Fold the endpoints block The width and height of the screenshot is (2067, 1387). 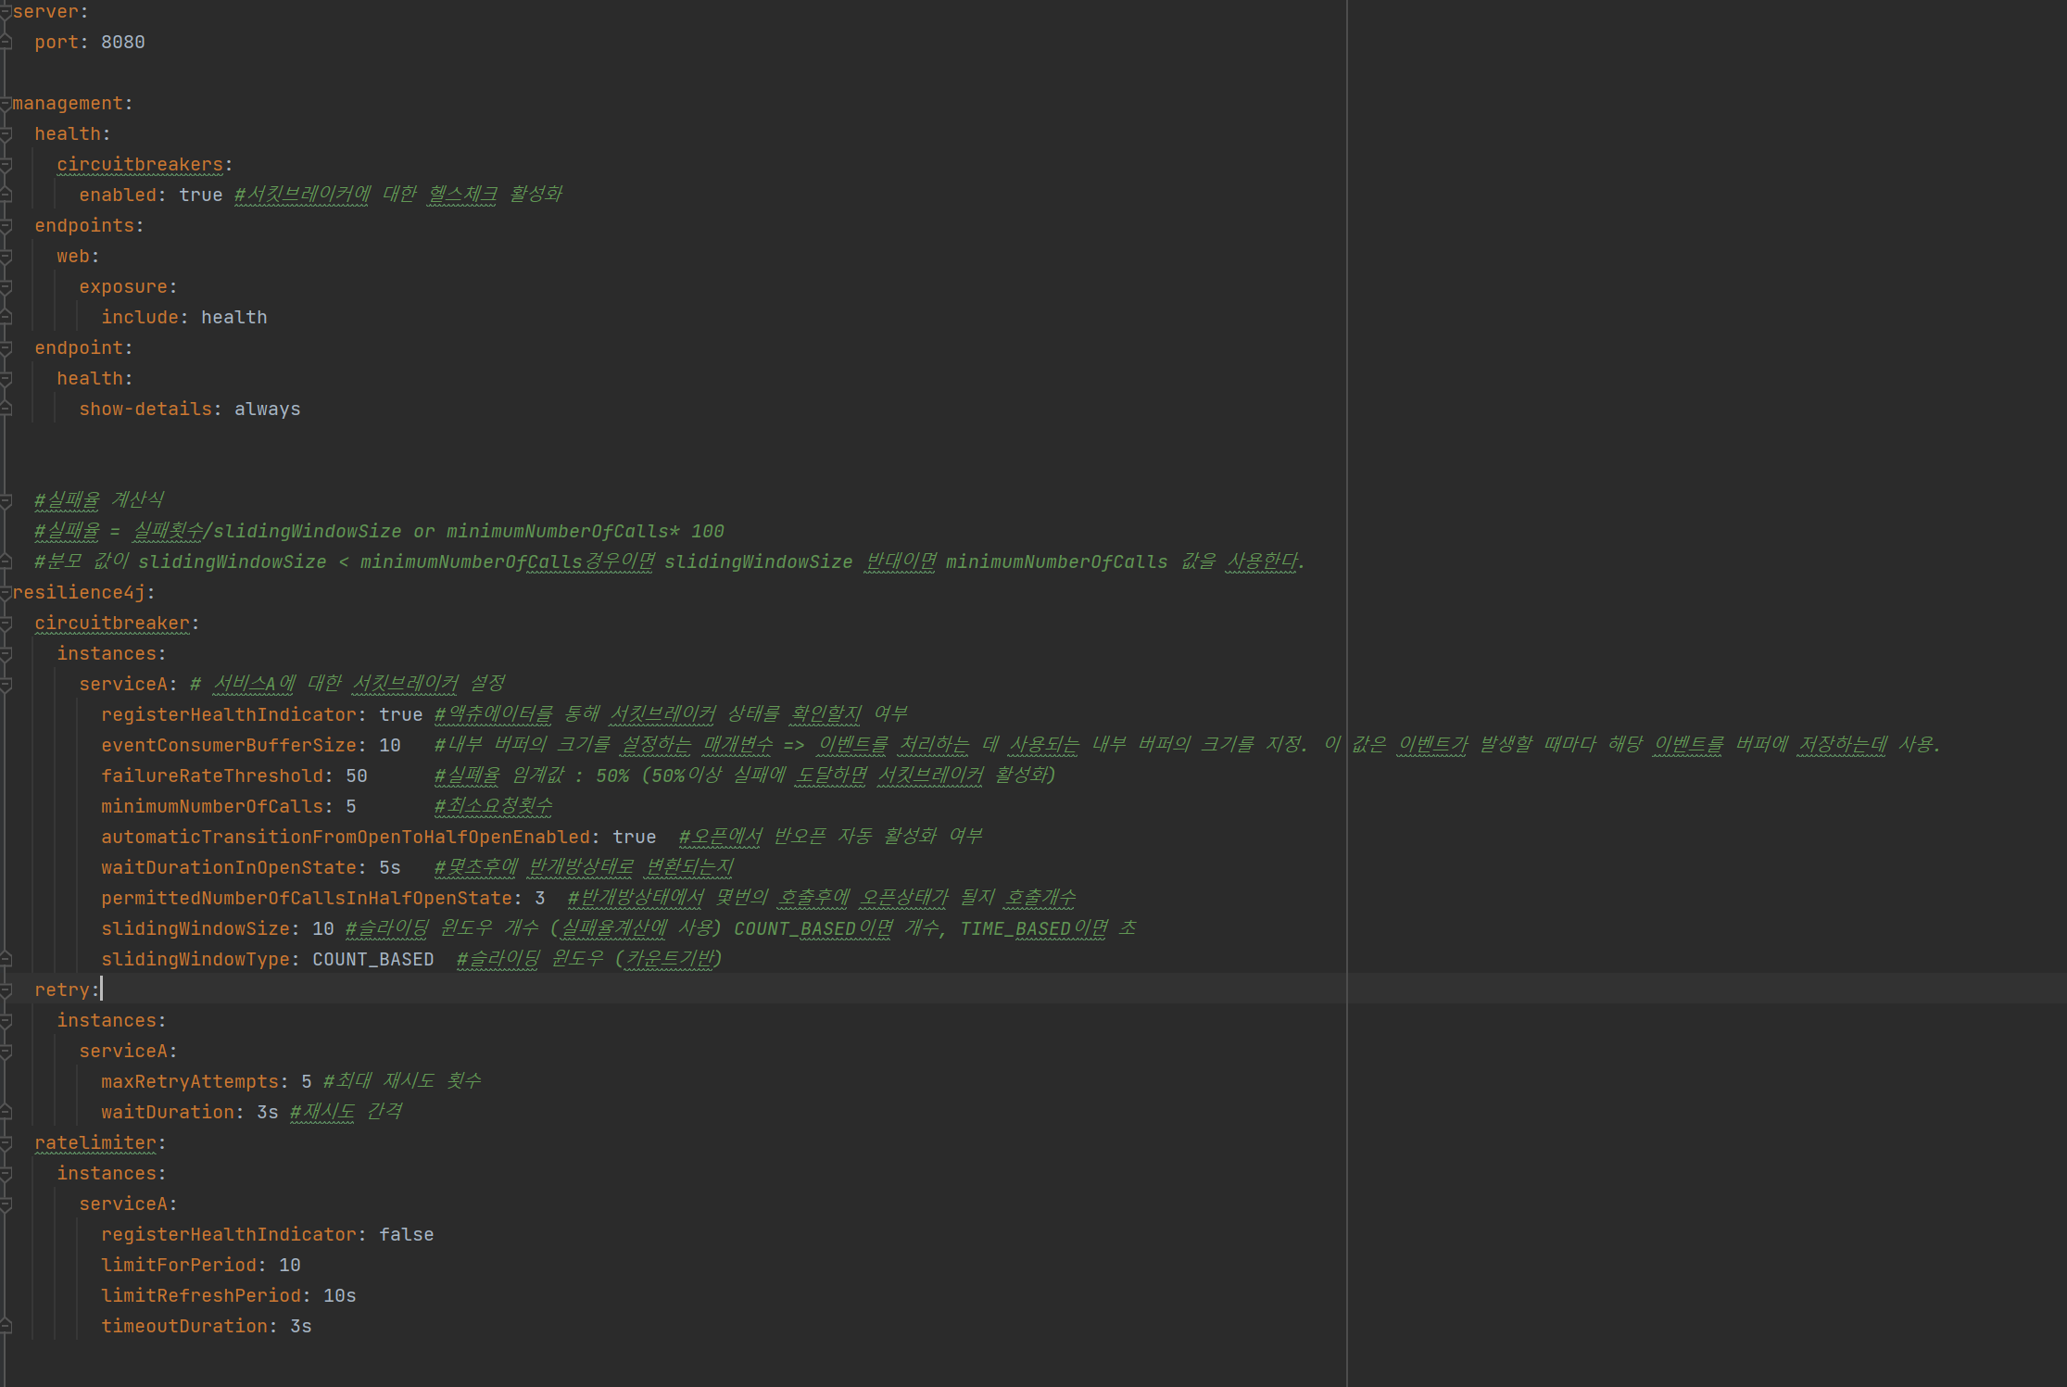(5, 226)
